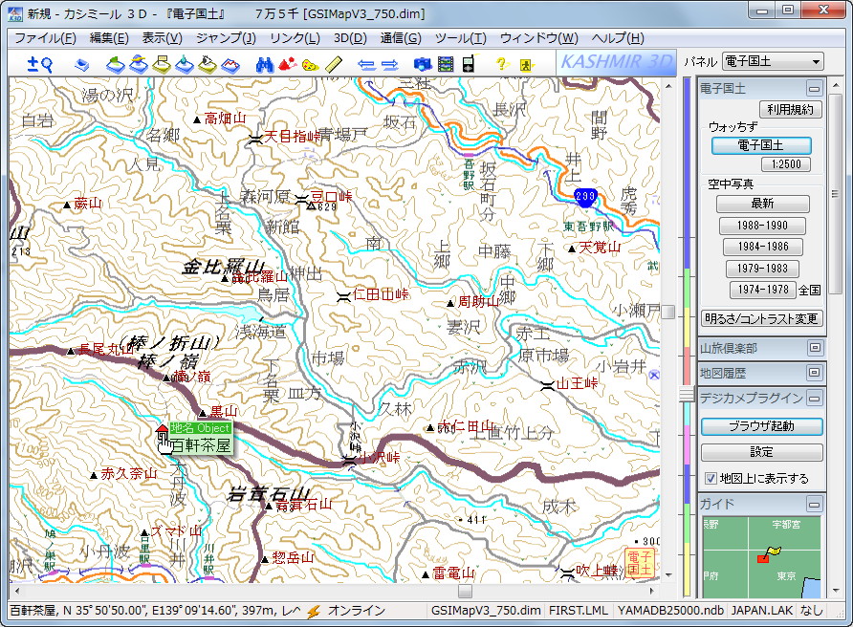
Task: Click the red house 百軒茶屋 place marker
Action: coord(163,430)
